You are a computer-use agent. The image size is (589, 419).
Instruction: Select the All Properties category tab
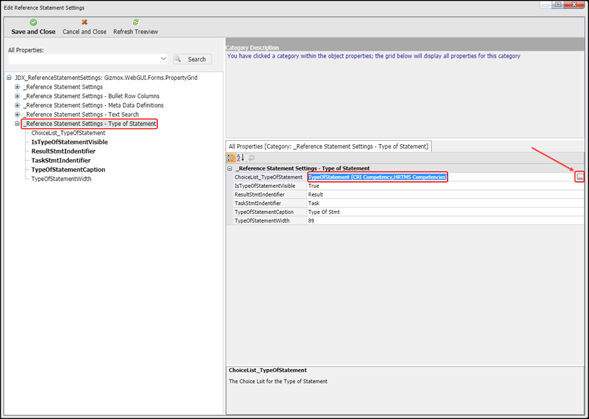click(328, 147)
